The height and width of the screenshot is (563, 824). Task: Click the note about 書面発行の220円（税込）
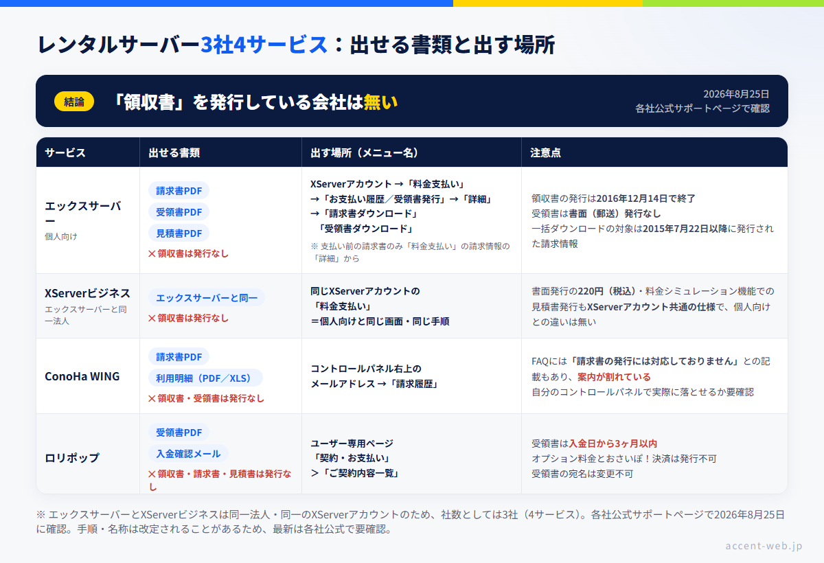(x=652, y=306)
